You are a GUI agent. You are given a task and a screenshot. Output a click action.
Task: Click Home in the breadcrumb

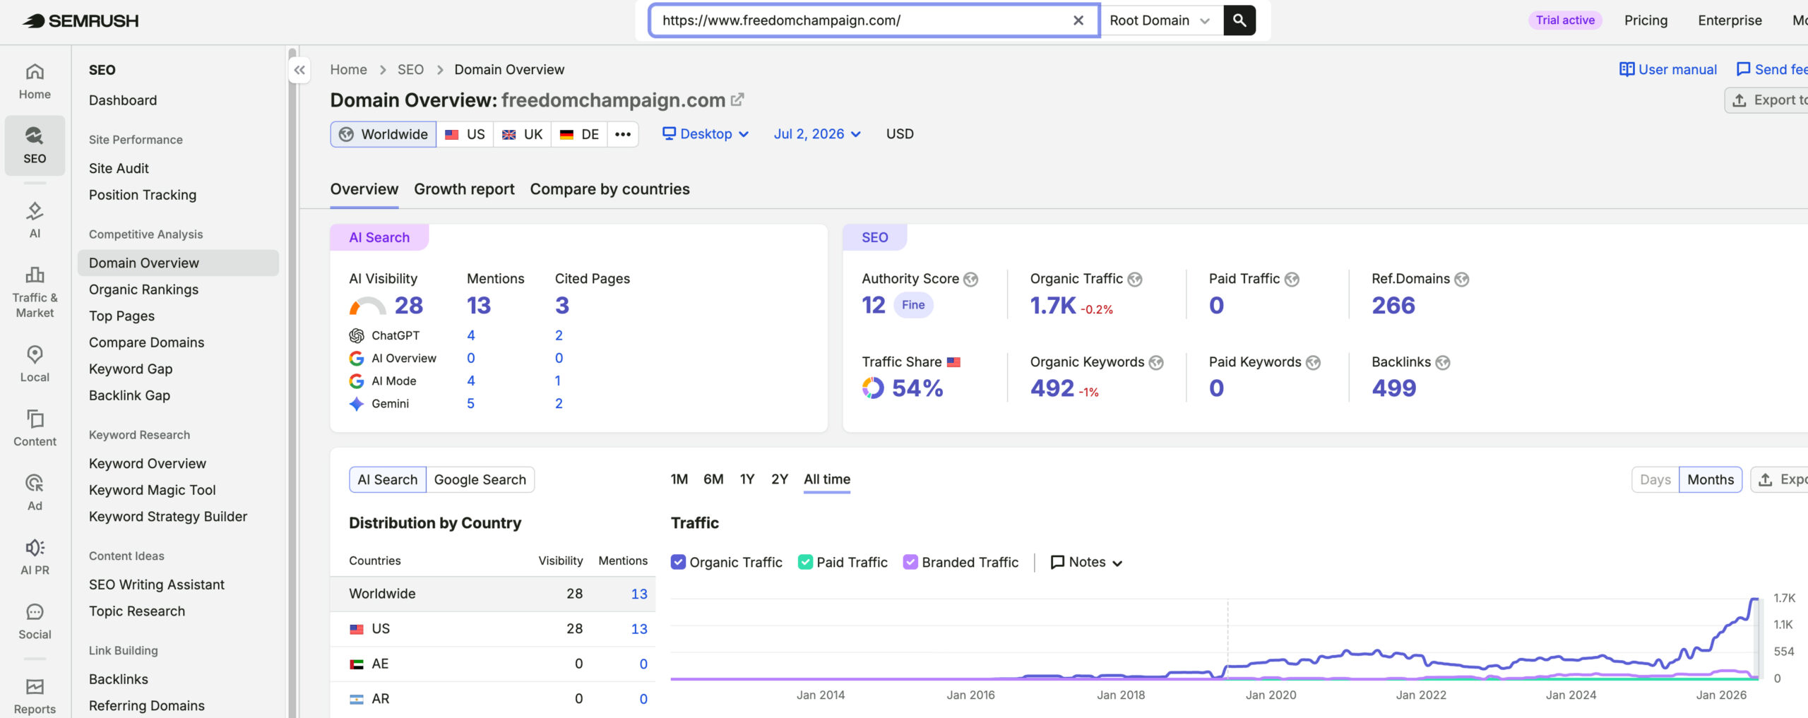(349, 69)
